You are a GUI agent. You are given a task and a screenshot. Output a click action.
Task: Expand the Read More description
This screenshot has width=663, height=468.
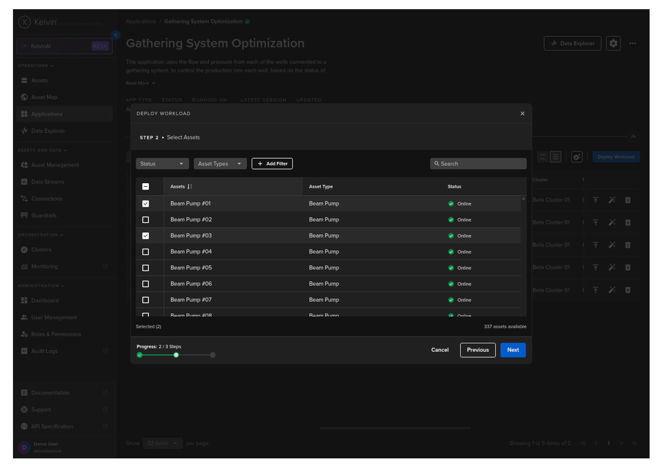pyautogui.click(x=141, y=83)
